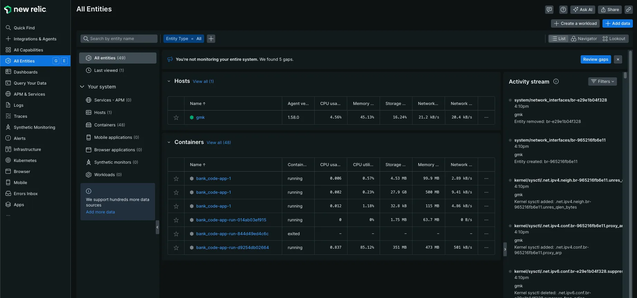Toggle favorite star for bank_code-app-run-d9254db02664

(176, 248)
